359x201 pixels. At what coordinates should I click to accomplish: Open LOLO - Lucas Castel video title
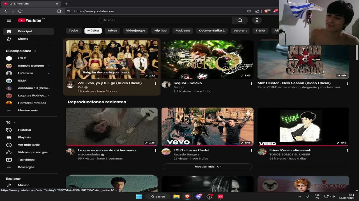click(191, 150)
